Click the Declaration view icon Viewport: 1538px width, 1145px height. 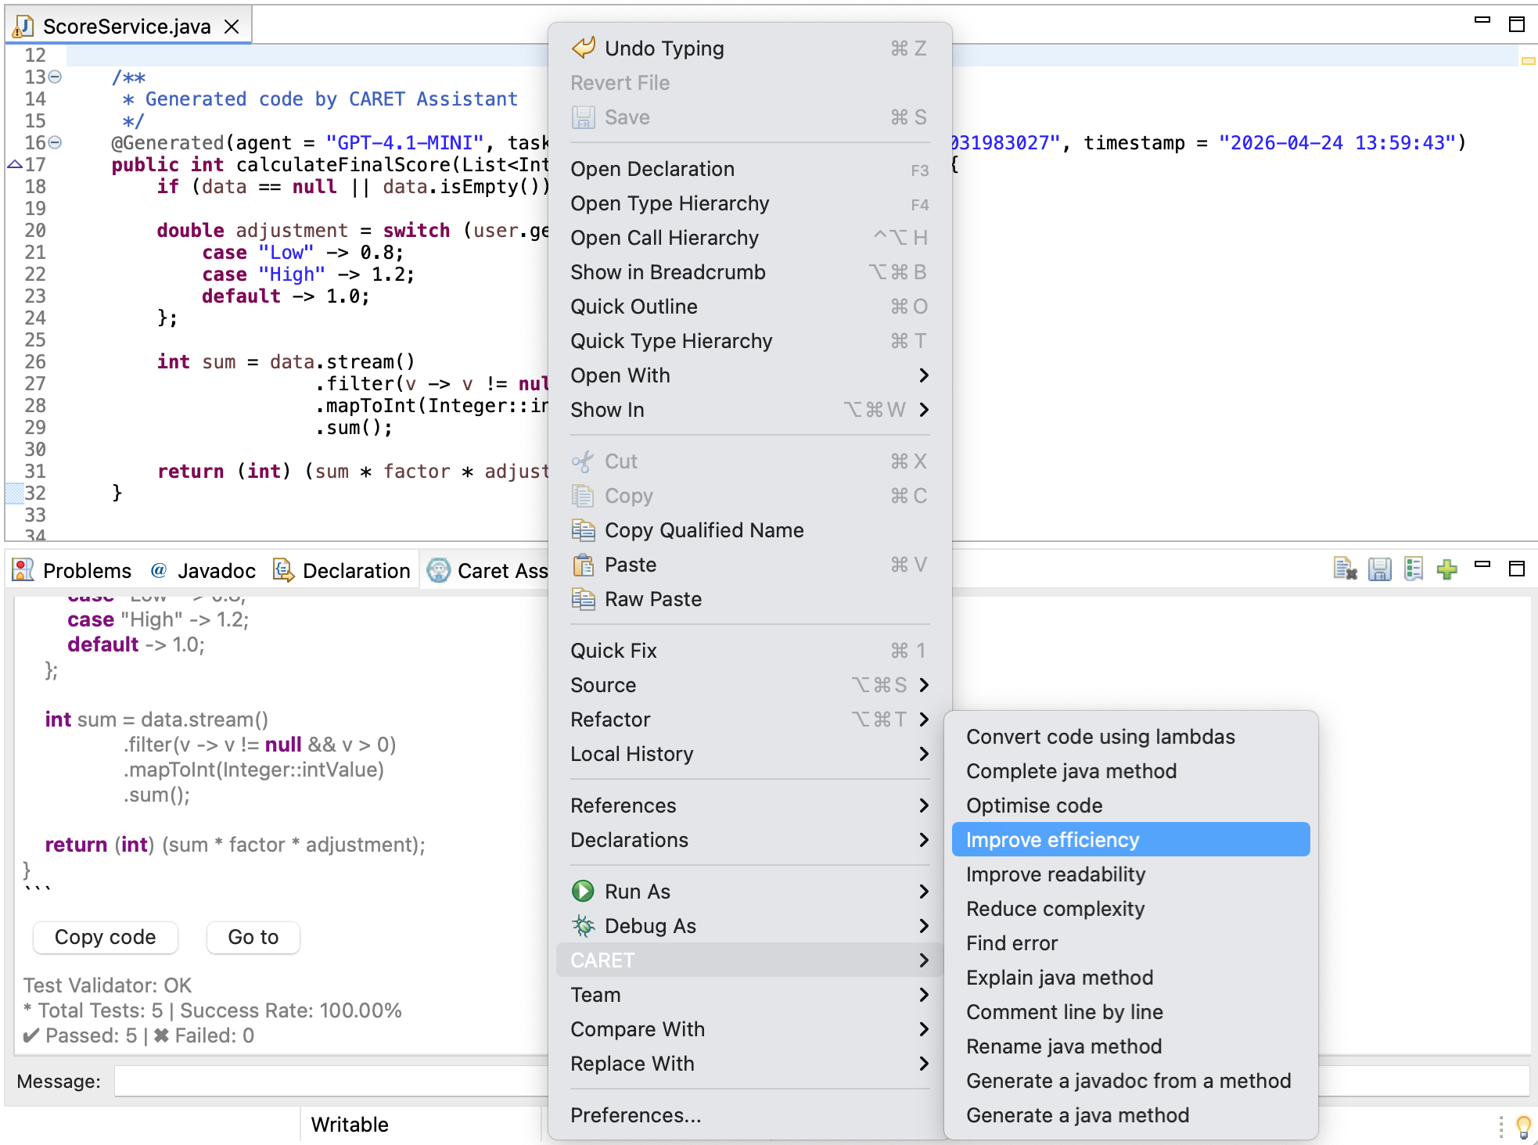282,570
